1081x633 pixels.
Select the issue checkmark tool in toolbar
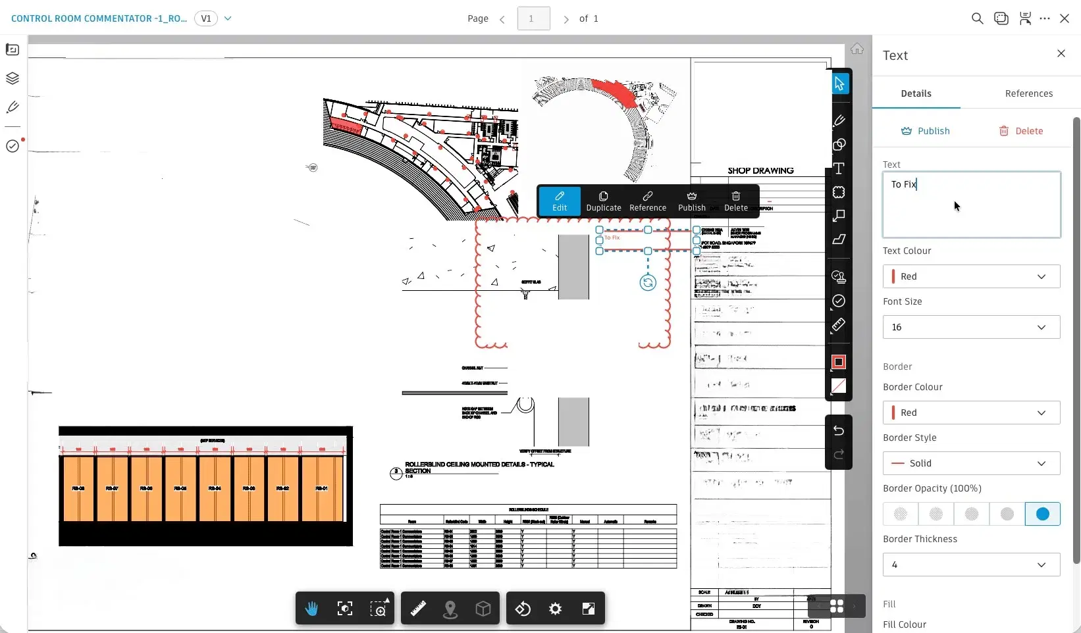[x=839, y=301]
